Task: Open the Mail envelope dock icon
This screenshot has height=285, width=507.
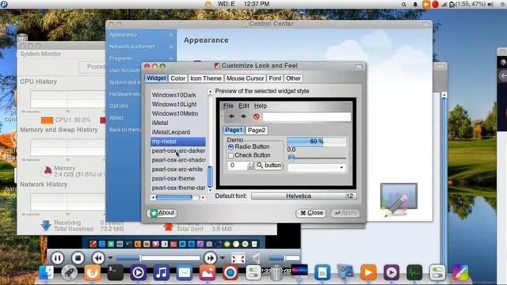Action: (185, 273)
